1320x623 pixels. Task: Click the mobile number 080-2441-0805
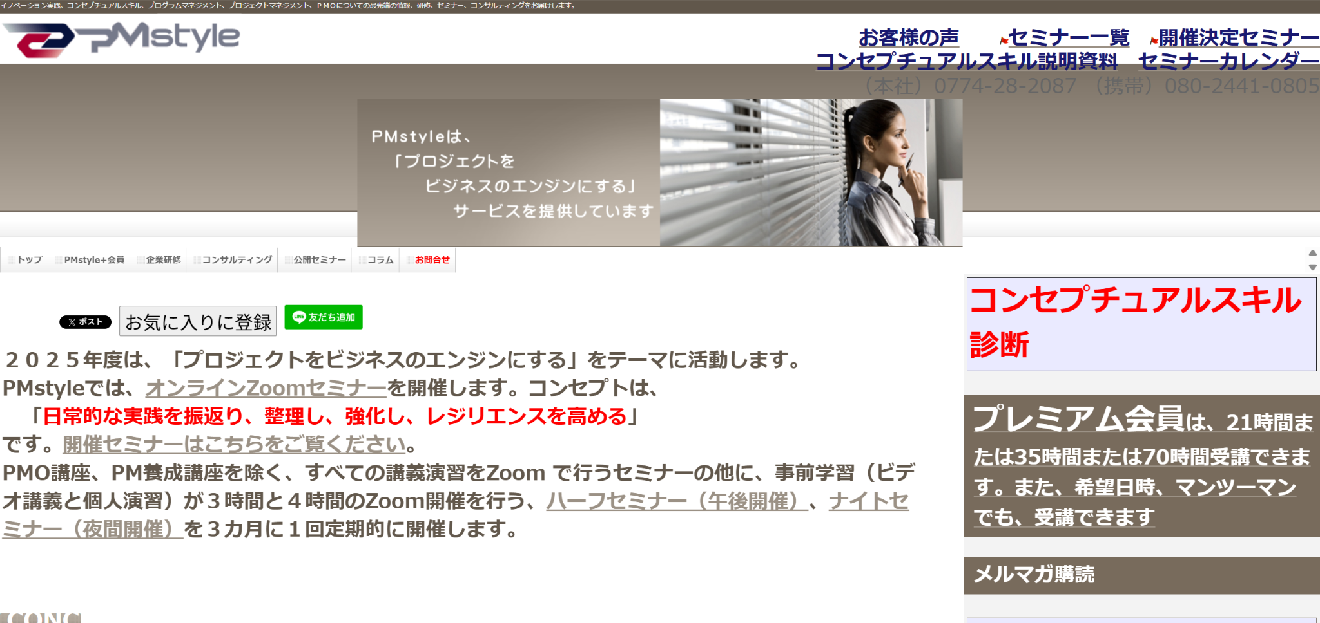(x=1241, y=86)
